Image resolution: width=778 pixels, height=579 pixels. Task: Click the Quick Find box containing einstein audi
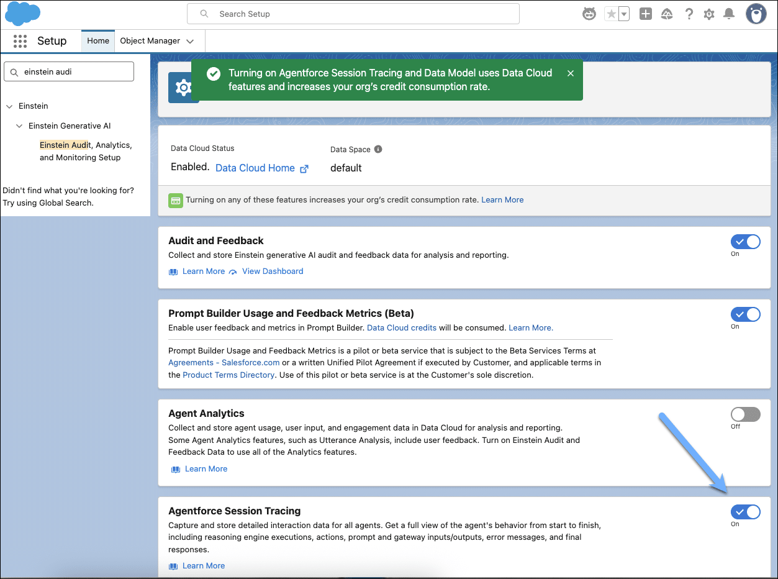(x=69, y=72)
